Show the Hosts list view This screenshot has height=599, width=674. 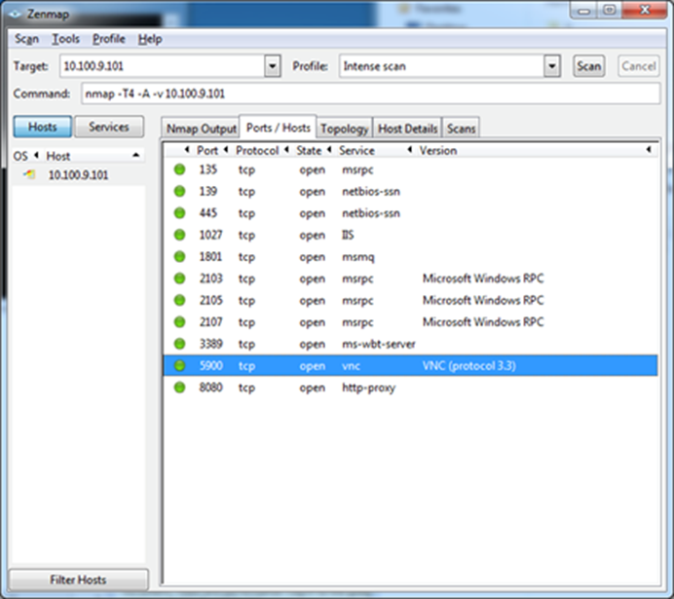click(x=43, y=127)
